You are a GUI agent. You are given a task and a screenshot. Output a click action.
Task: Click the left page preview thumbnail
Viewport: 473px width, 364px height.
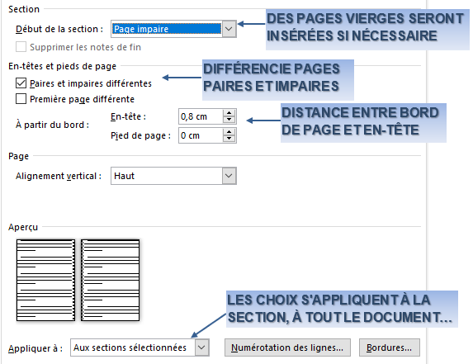(x=45, y=280)
